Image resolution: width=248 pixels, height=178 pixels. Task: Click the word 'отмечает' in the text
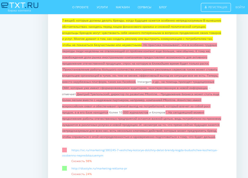tap(69, 94)
